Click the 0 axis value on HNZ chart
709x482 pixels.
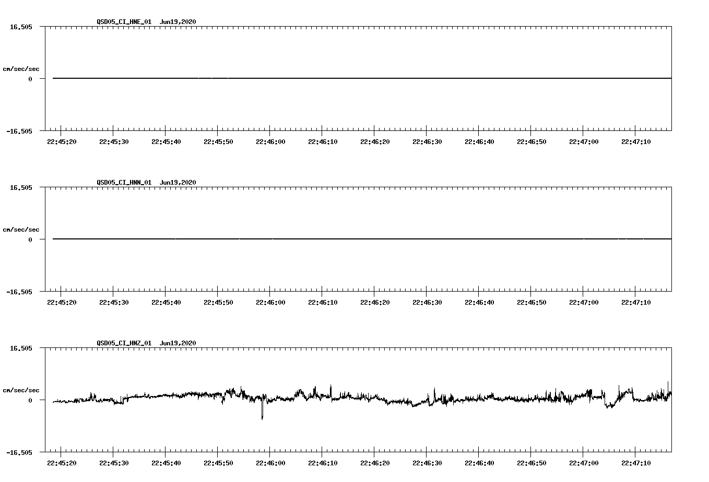point(30,400)
